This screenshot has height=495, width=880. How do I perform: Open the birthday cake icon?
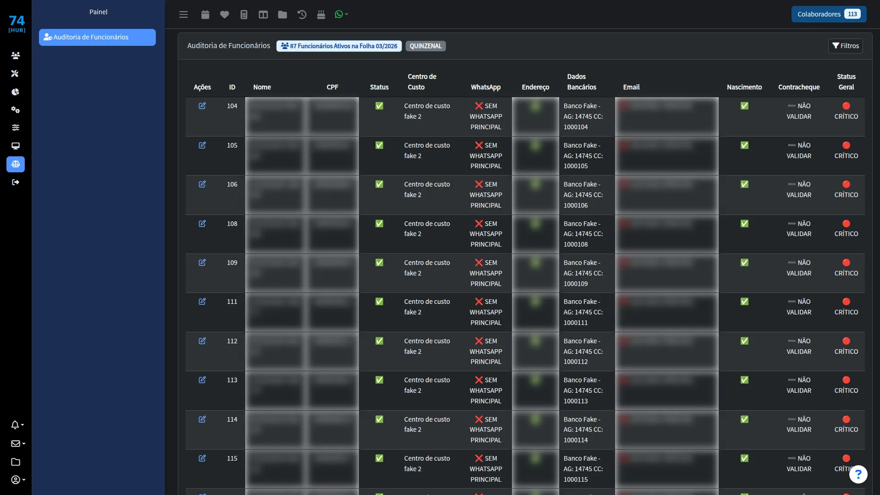pos(321,14)
